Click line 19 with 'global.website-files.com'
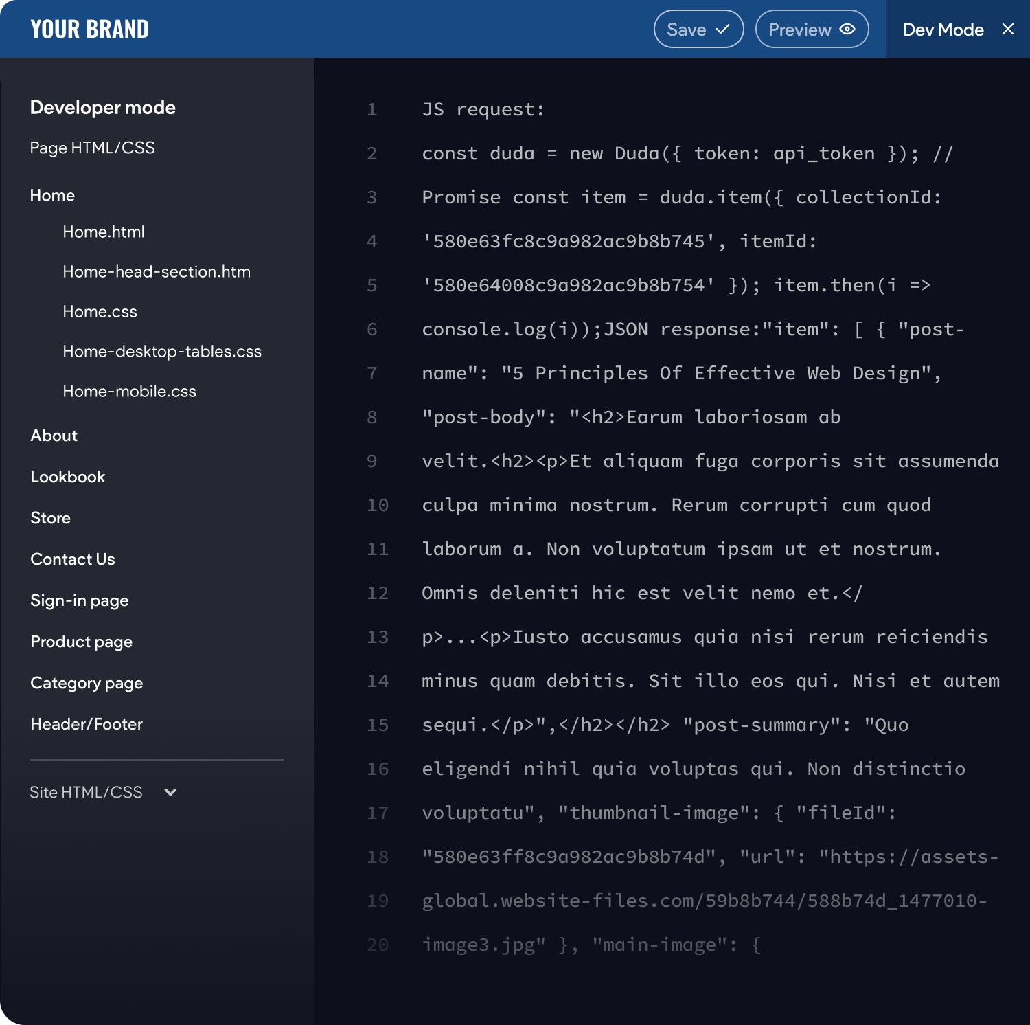1030x1025 pixels. [705, 901]
